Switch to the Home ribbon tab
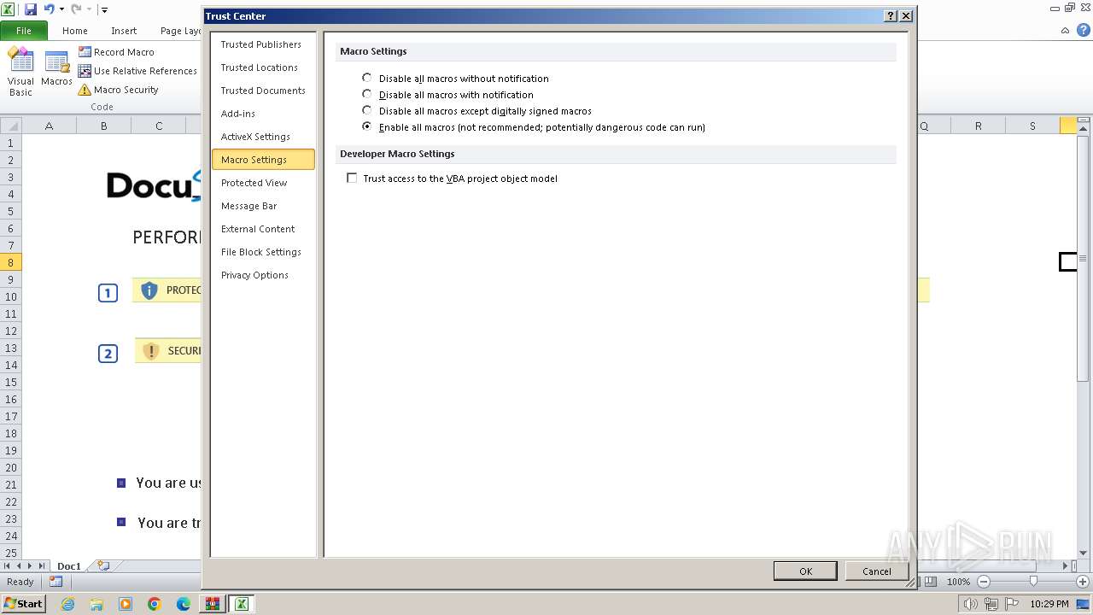Screen dimensions: 1093x615 [x=75, y=30]
